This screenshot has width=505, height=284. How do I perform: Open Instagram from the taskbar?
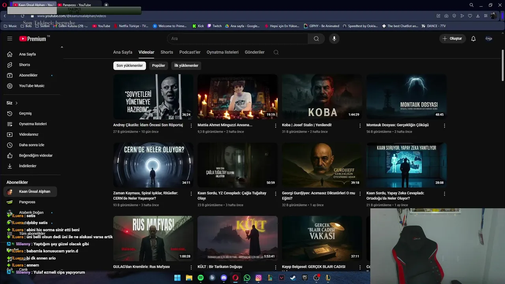click(258, 278)
